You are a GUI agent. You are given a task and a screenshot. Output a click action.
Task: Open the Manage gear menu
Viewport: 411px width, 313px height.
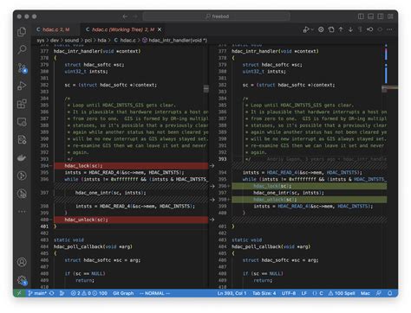click(22, 280)
